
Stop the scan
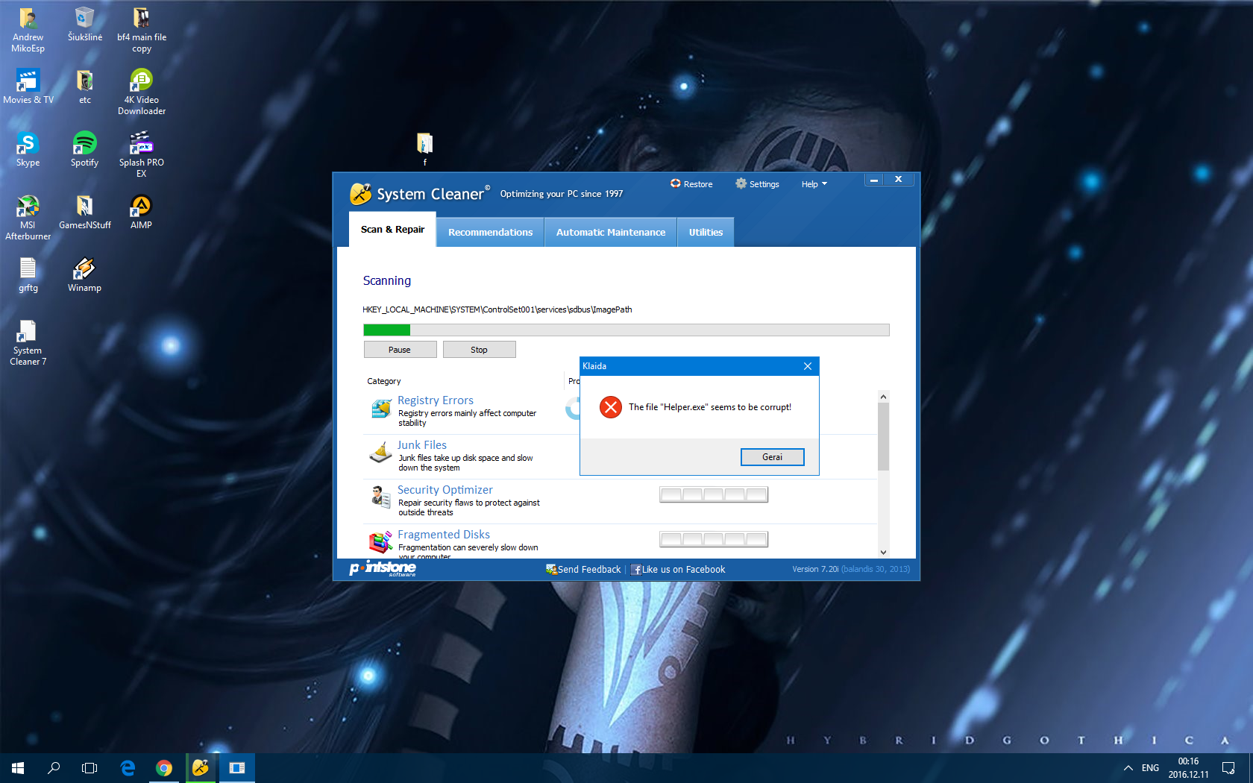(x=479, y=350)
